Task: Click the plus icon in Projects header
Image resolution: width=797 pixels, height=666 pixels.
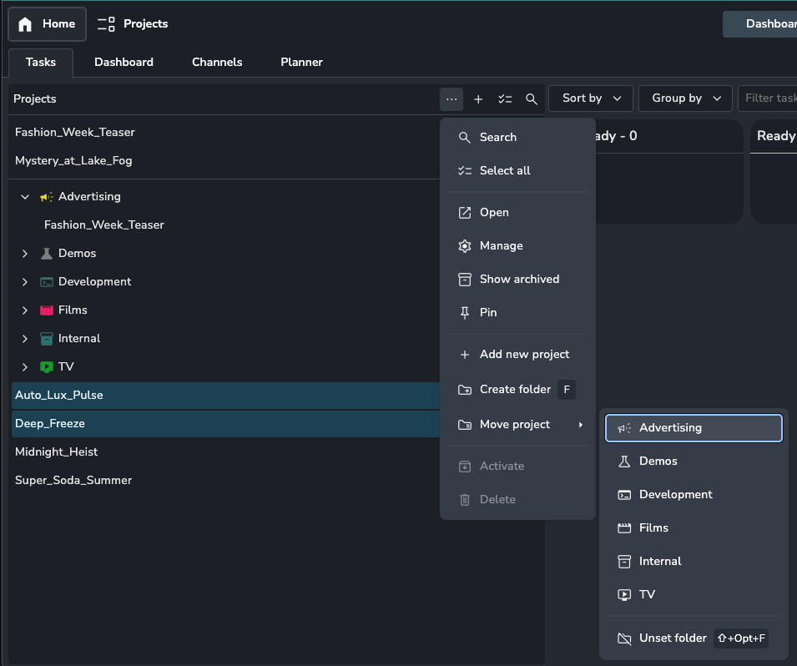Action: tap(478, 99)
